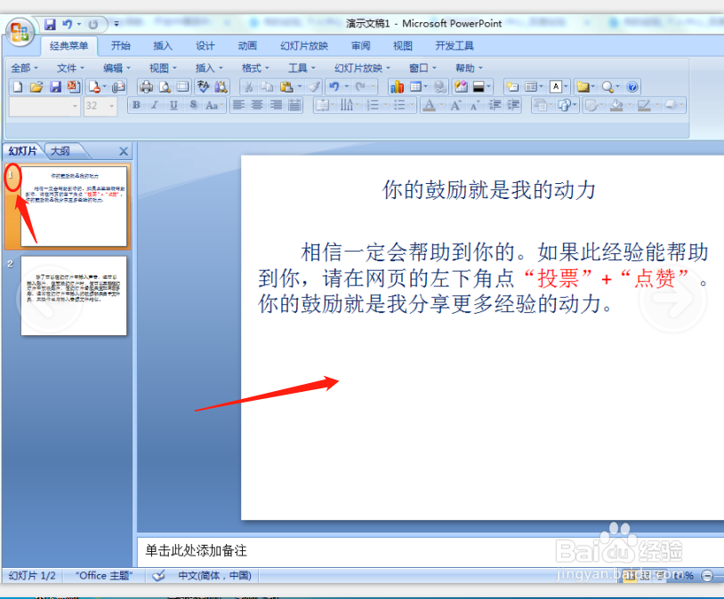
Task: Customize Quick Access Toolbar dropdown arrow
Action: click(116, 23)
